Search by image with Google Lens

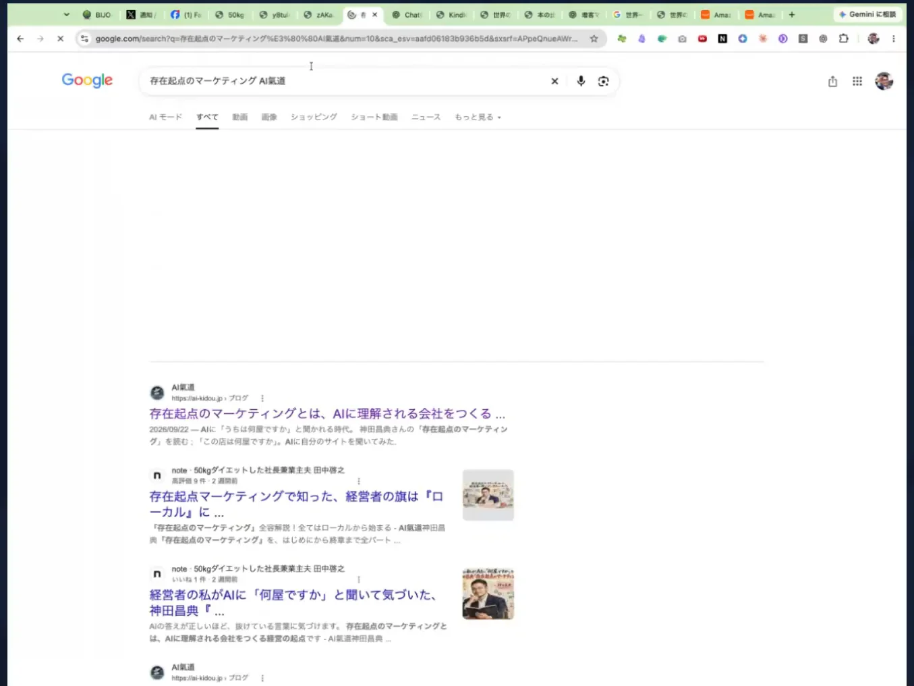click(603, 81)
